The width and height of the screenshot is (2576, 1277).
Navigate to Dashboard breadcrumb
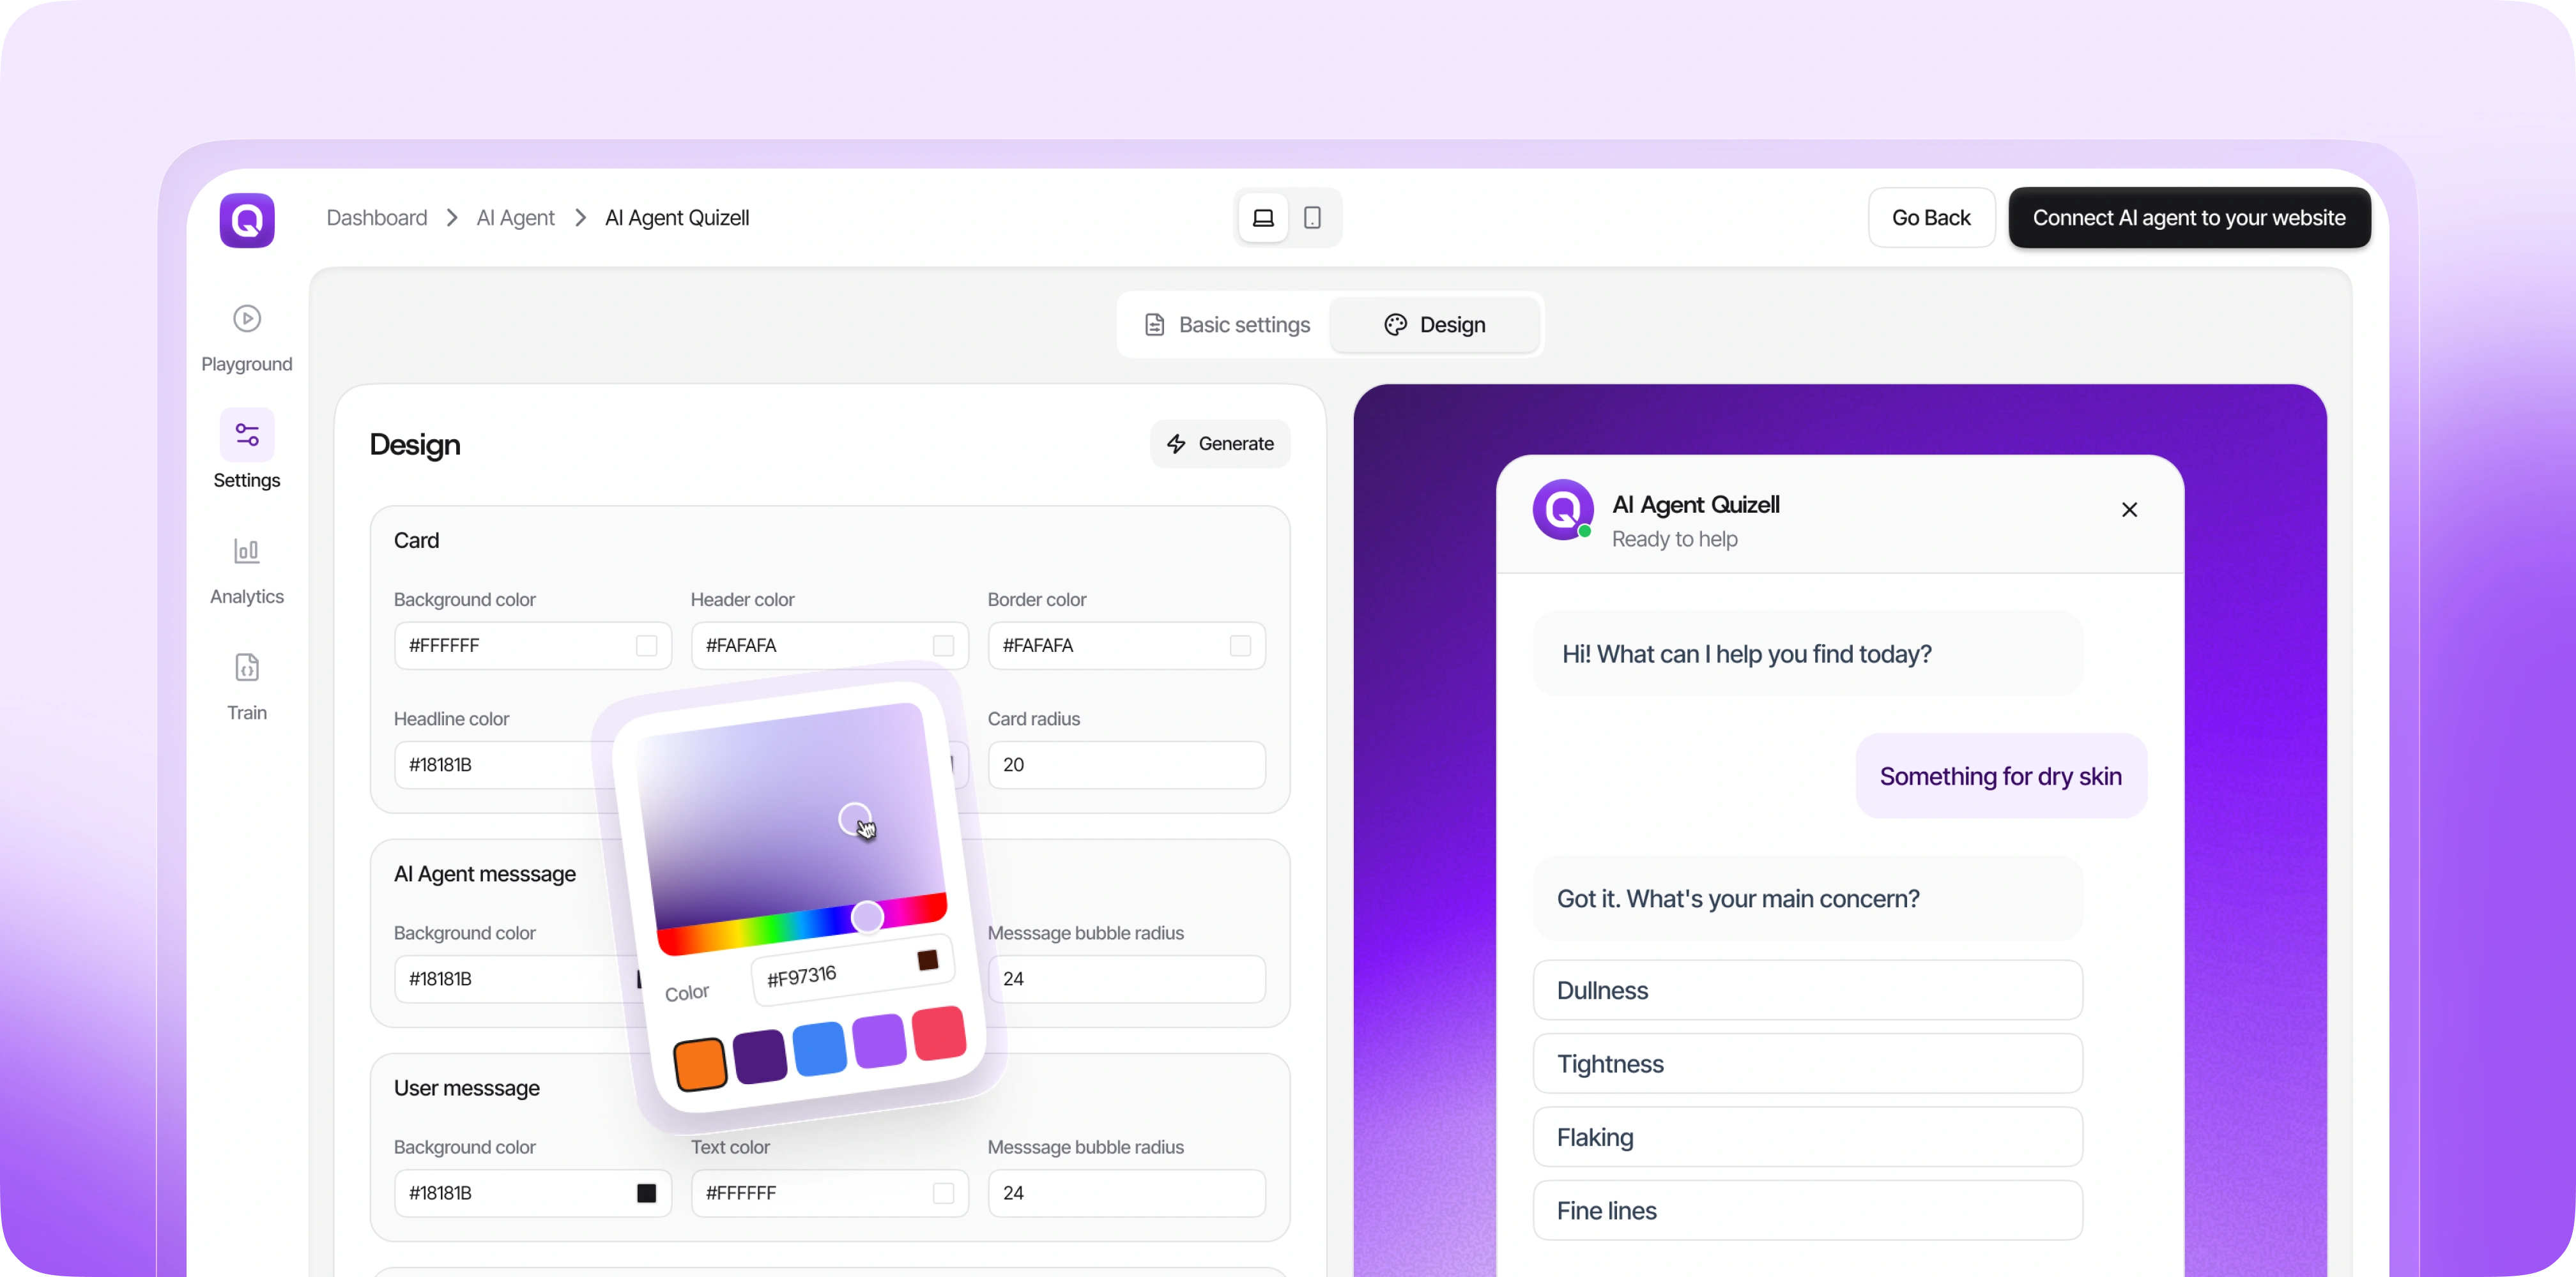click(377, 218)
